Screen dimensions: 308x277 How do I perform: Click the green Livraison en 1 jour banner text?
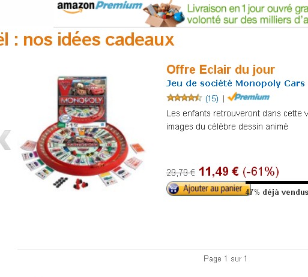tap(247, 14)
